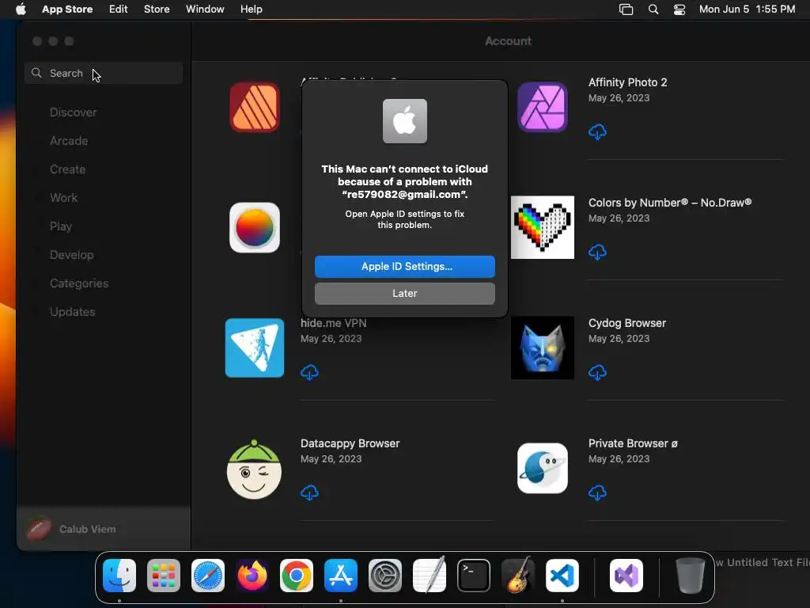The image size is (810, 608).
Task: Download Datacappy Browser from iCloud
Action: [309, 492]
